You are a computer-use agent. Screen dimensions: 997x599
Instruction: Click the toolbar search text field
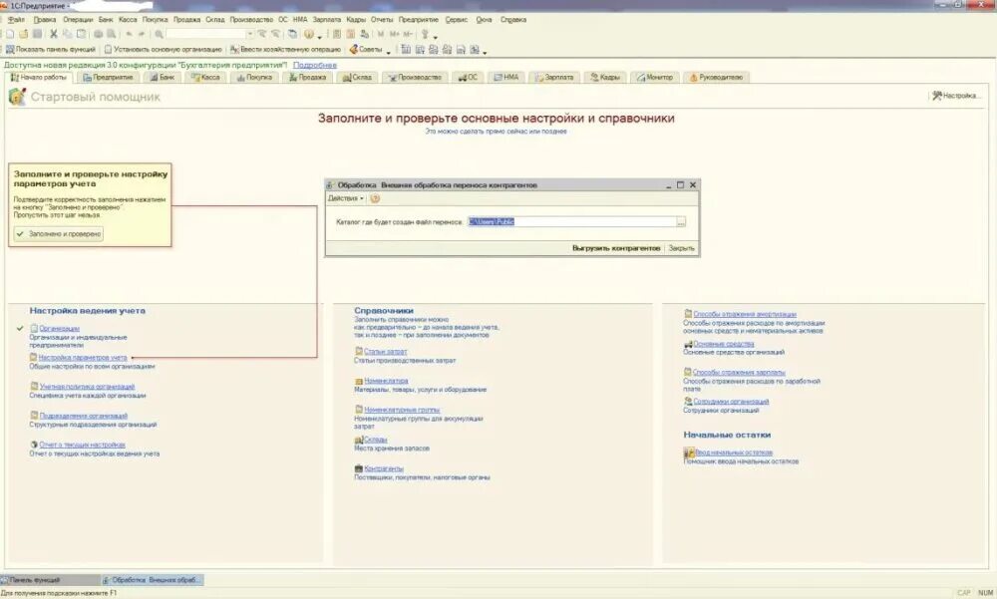click(206, 34)
